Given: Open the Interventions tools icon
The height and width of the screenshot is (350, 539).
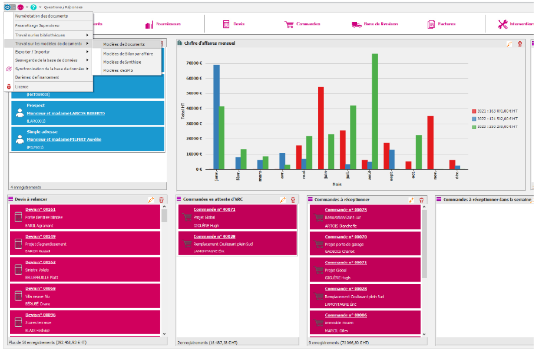Looking at the screenshot, I should click(x=502, y=24).
